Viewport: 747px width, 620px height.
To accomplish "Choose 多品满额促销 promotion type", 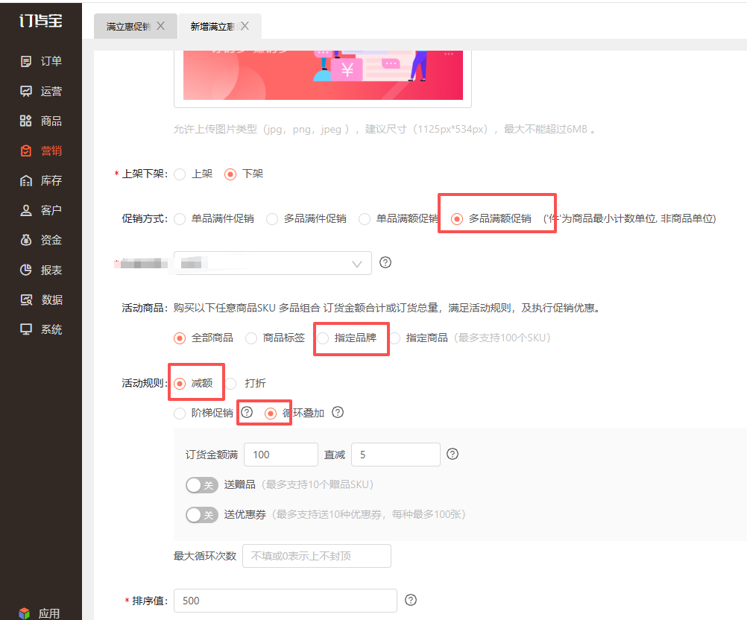I will (x=457, y=219).
